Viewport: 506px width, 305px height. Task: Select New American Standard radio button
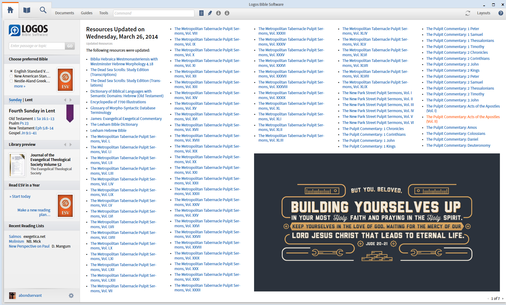tap(11, 76)
